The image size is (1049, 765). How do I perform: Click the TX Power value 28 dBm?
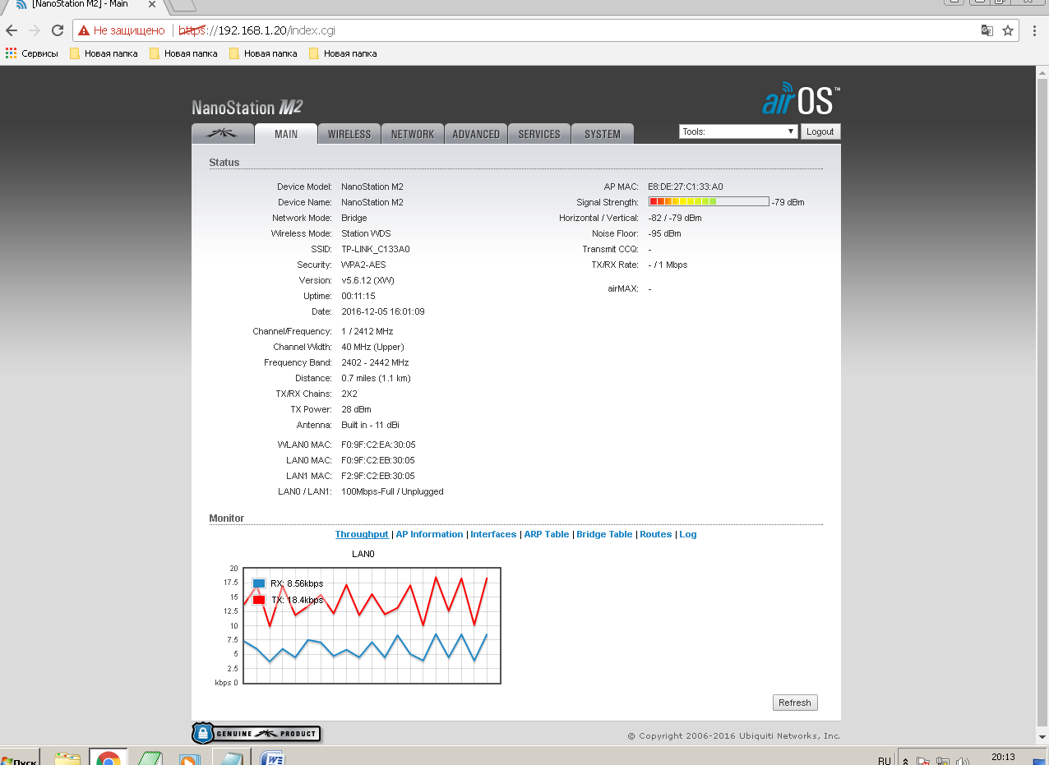(356, 409)
